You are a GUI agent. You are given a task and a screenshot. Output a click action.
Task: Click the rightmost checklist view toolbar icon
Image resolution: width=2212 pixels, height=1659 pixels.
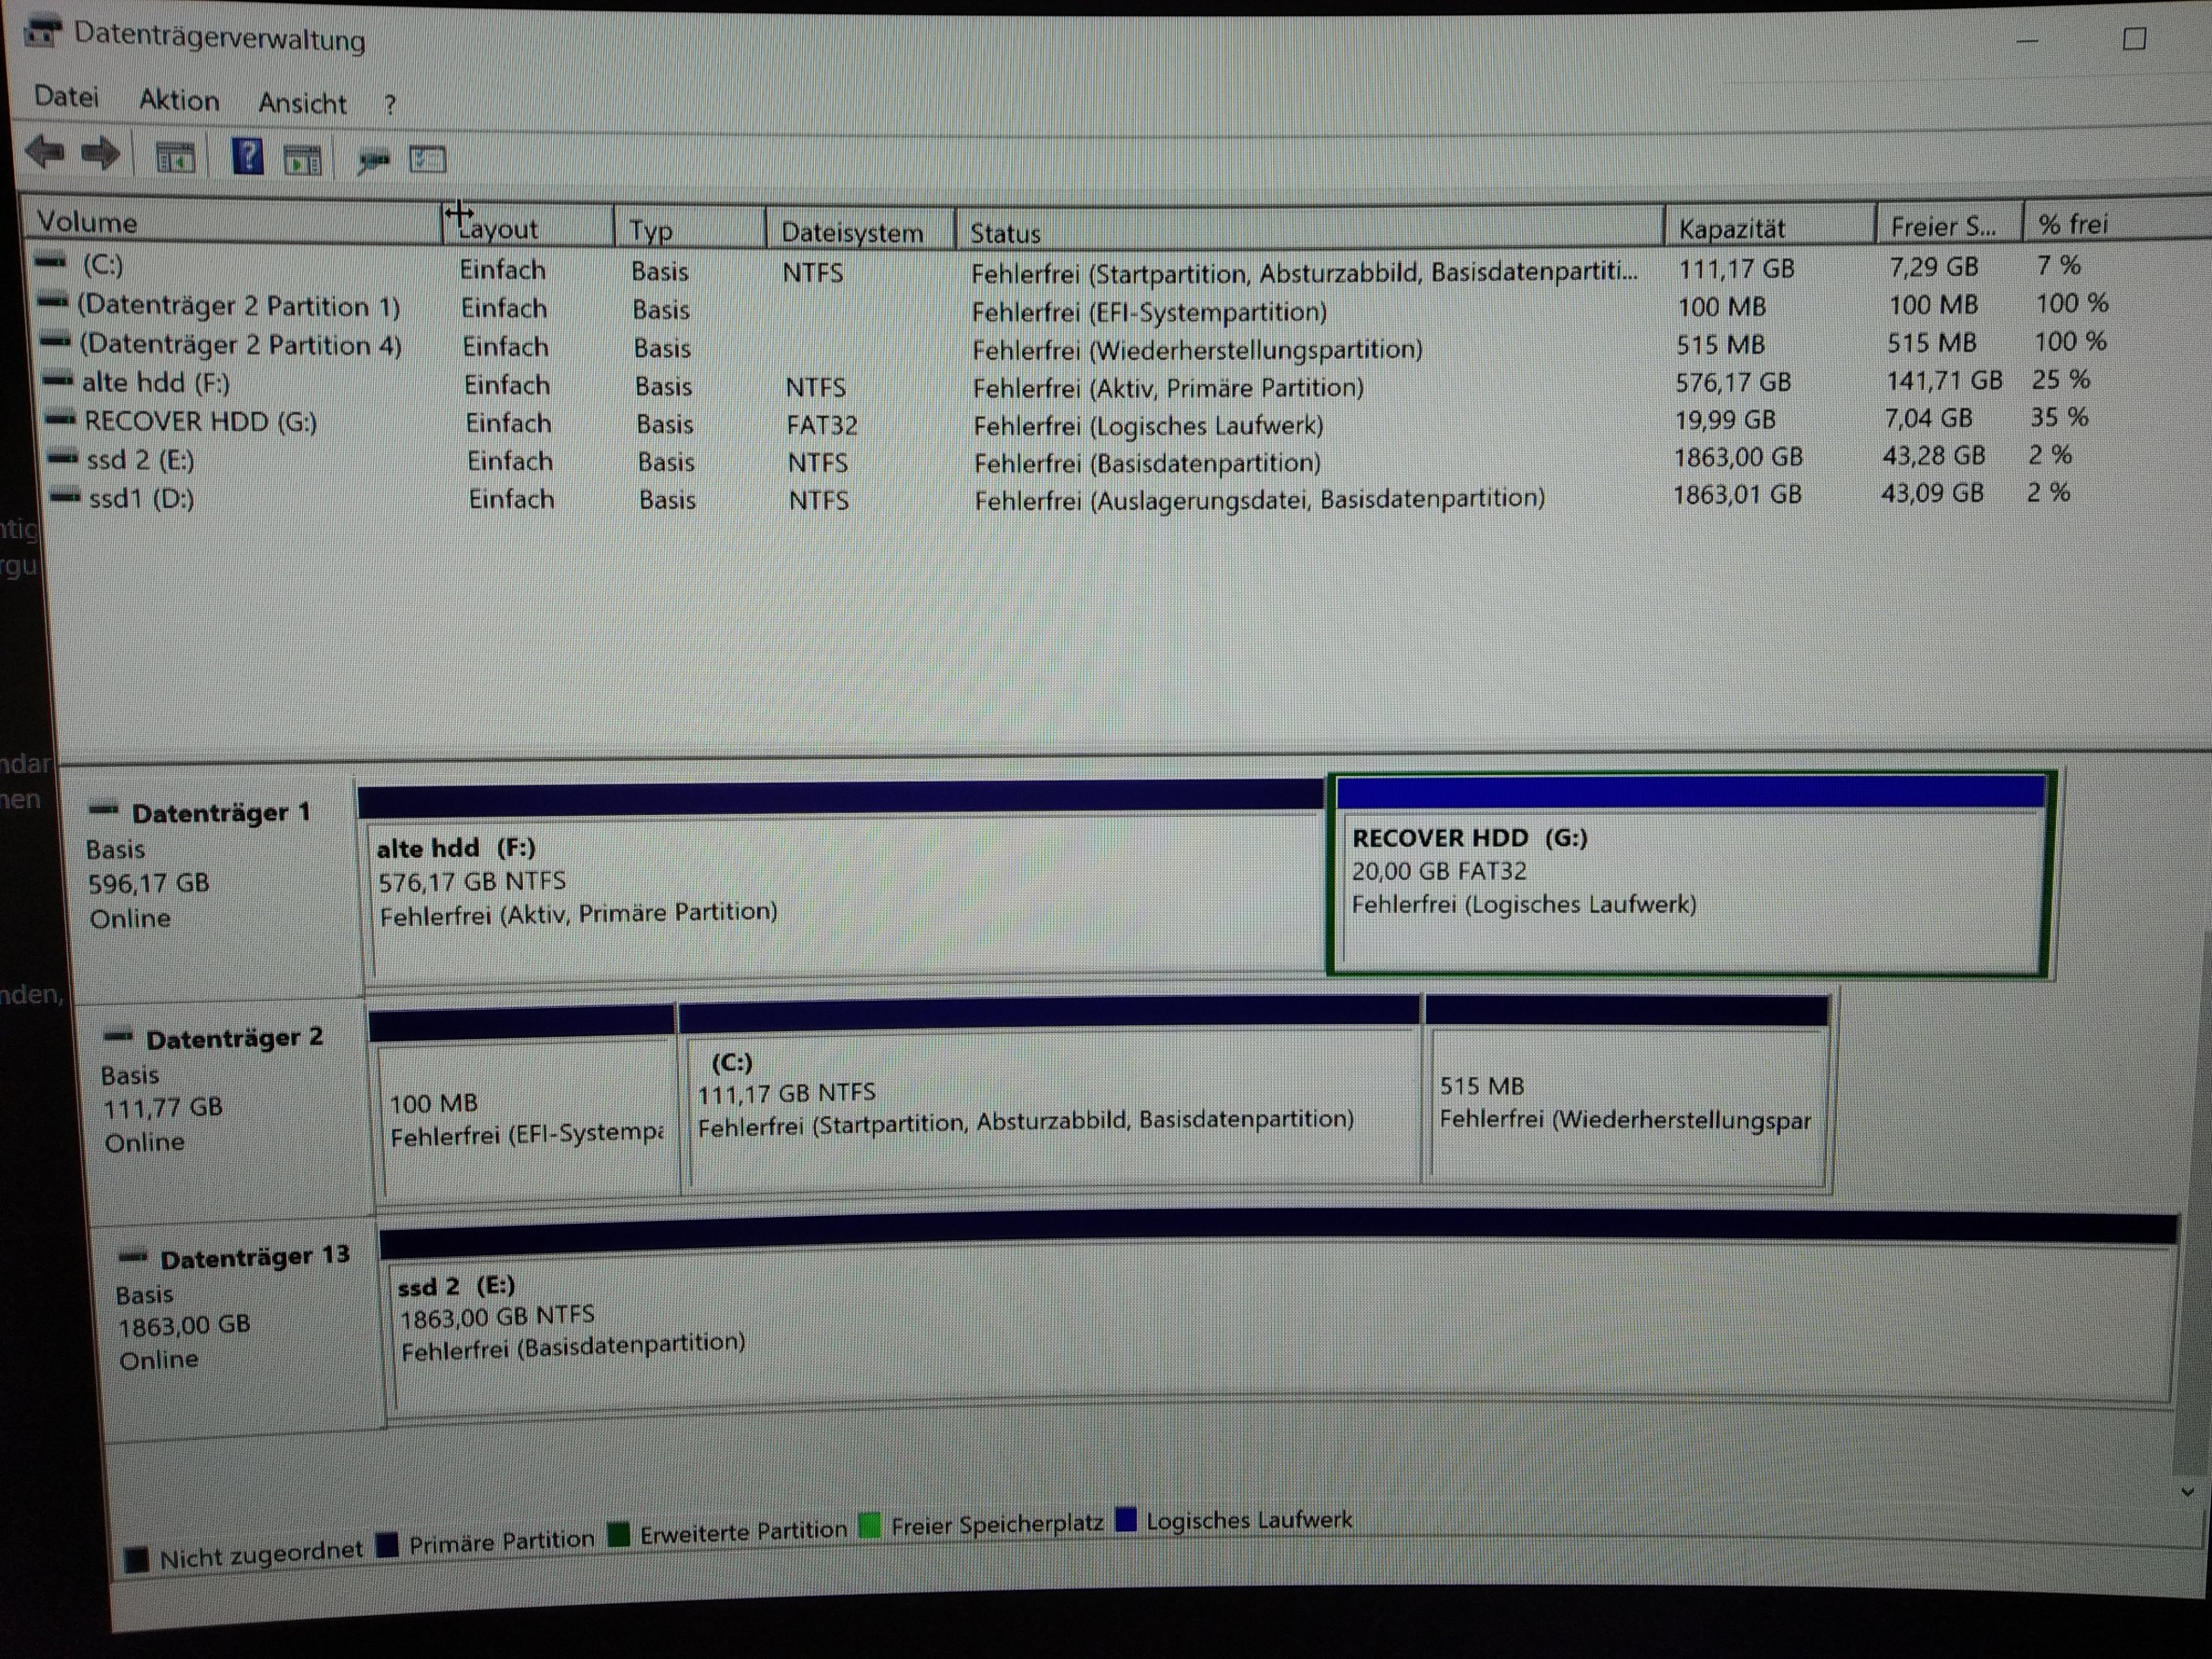(428, 160)
